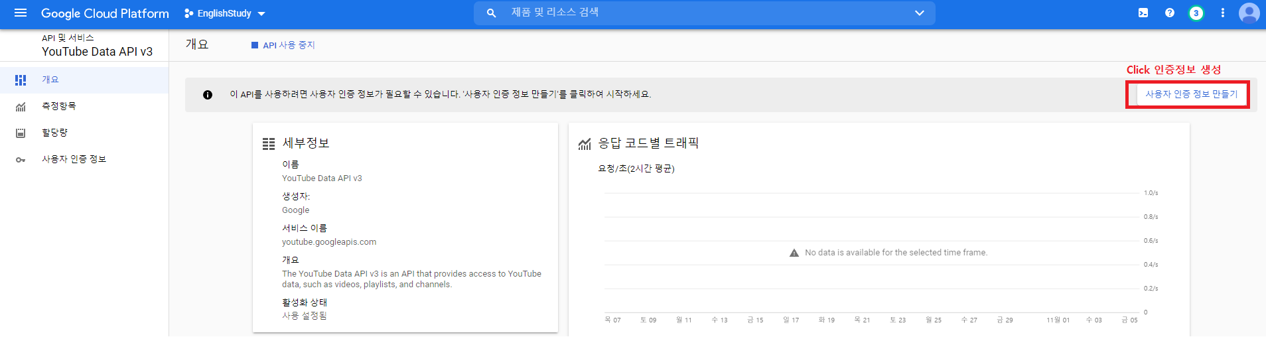Click the Google Cloud Platform logo text
1266x337 pixels.
click(x=105, y=13)
